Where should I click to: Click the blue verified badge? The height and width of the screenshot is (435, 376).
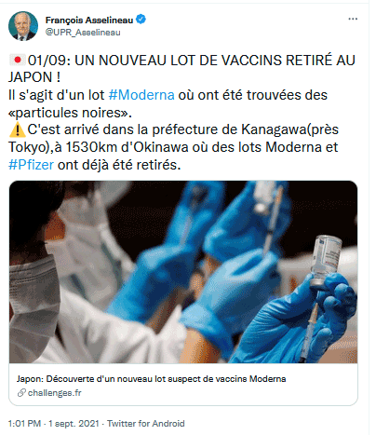coord(141,20)
